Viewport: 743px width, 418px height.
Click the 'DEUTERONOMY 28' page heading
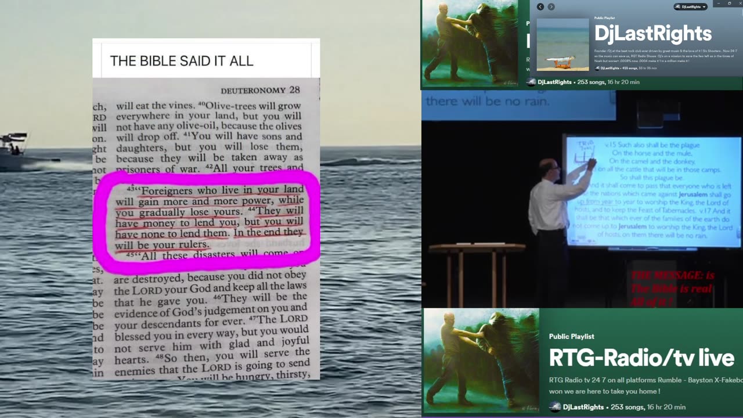tap(260, 91)
